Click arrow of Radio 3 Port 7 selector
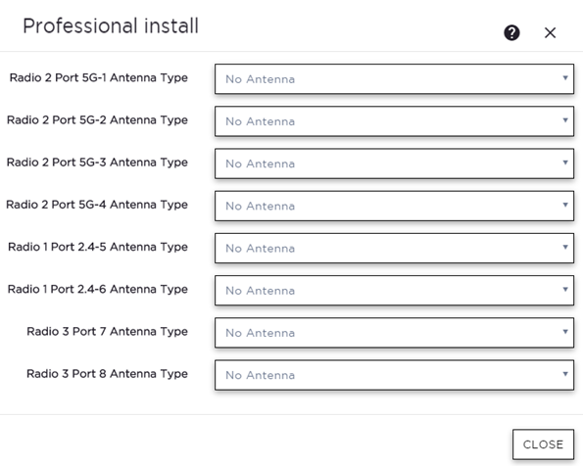This screenshot has width=583, height=466. point(565,332)
